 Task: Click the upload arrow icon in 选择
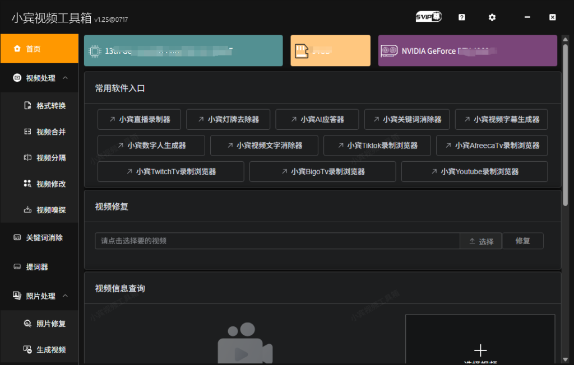[472, 241]
